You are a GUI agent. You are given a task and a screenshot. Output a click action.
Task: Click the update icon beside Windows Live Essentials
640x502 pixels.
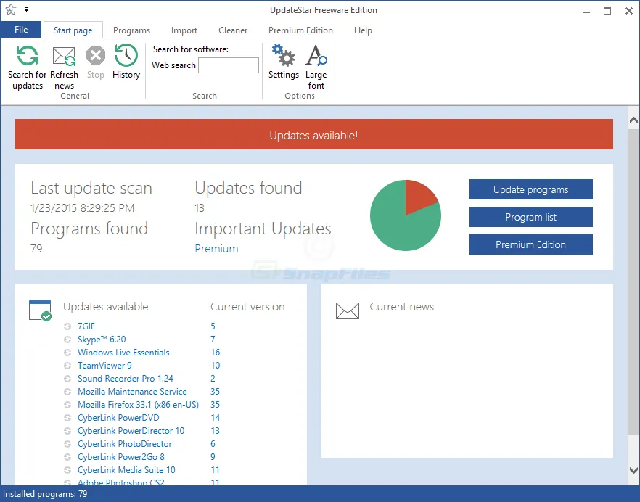point(67,353)
